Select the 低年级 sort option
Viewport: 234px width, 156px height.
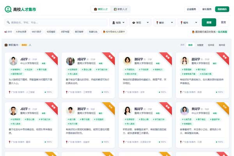pos(211,45)
